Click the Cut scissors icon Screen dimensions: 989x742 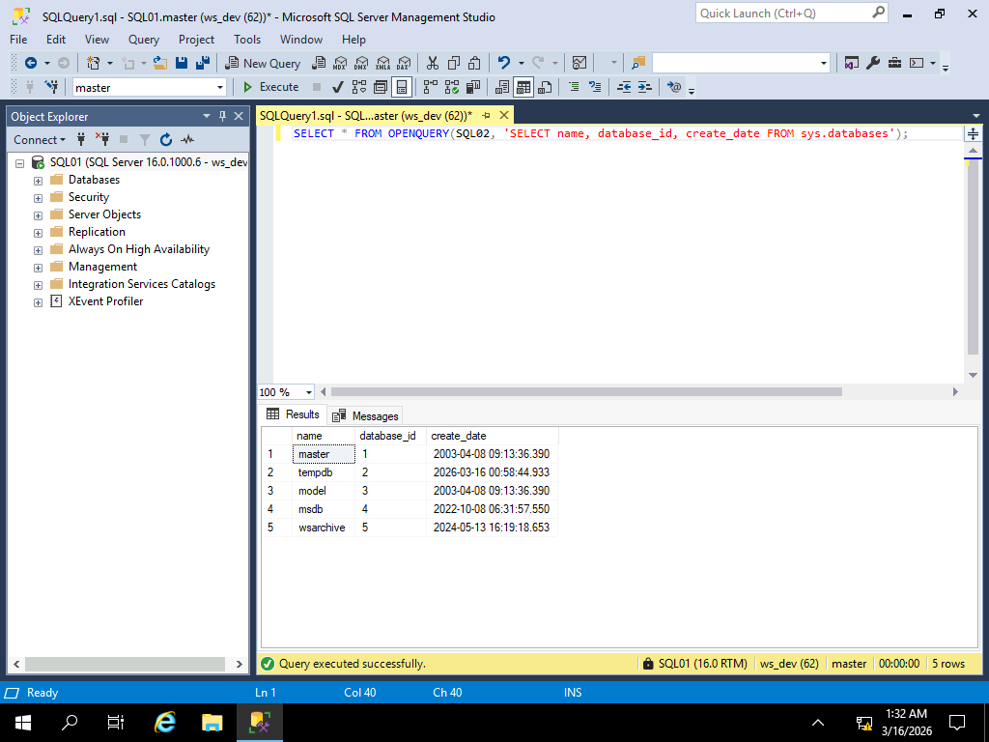pos(432,63)
